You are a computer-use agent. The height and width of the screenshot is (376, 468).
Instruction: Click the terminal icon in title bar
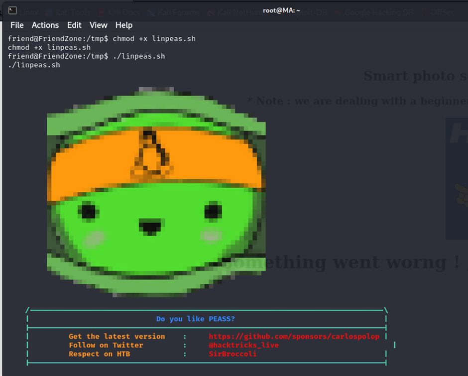coord(12,10)
